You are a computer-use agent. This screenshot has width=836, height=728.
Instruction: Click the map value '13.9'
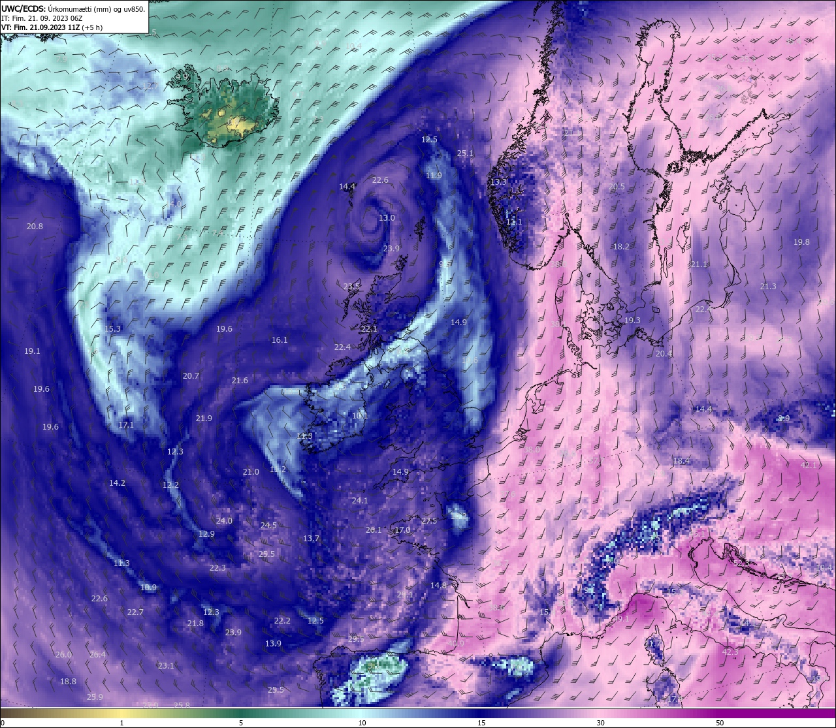coord(273,644)
